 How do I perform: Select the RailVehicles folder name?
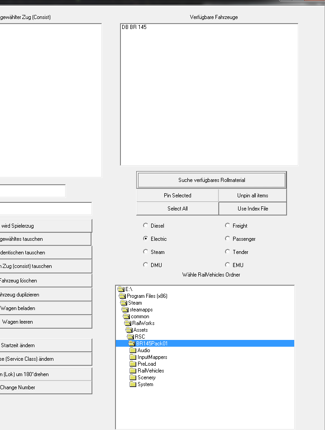point(151,371)
